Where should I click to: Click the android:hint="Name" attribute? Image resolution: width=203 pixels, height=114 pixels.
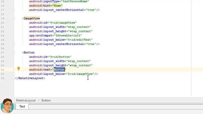(46, 6)
